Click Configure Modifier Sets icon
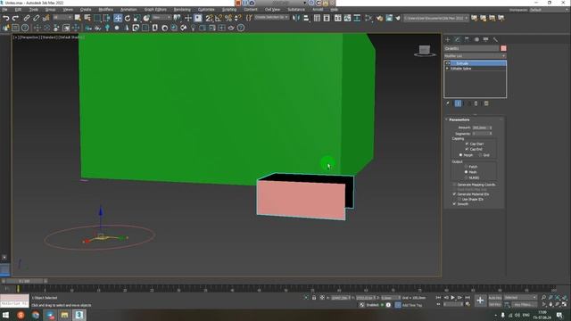Viewport: 571px width, 321px height. 486,103
